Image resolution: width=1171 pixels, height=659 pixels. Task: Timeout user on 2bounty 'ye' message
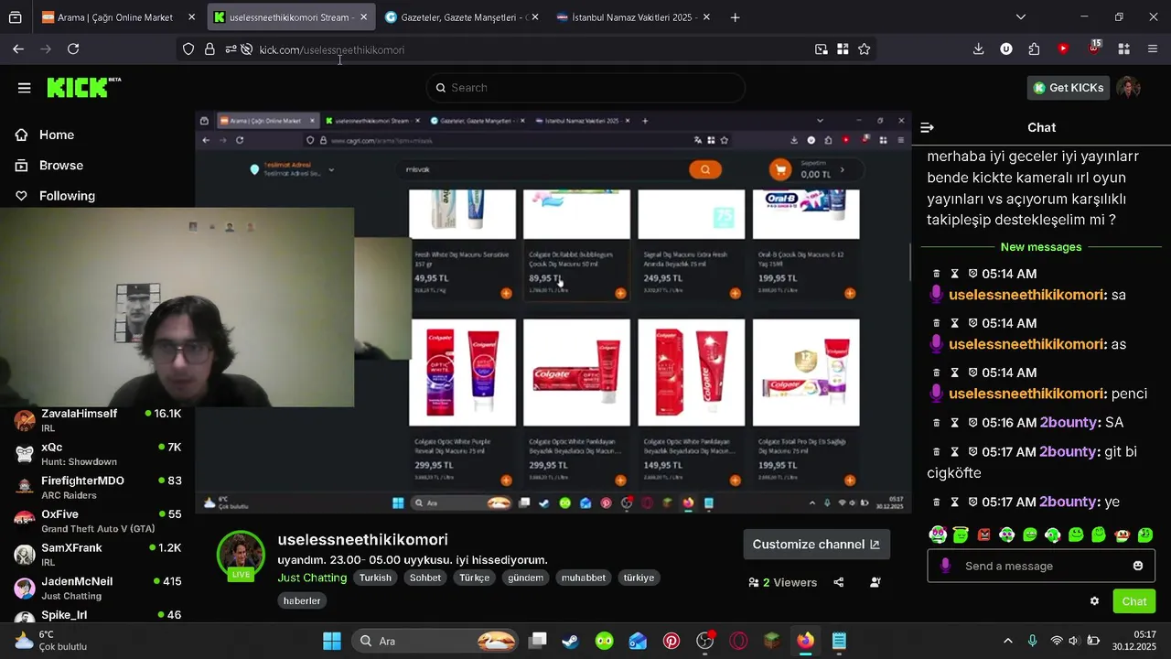954,502
